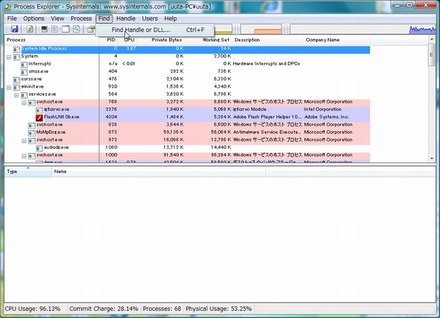440x318 pixels.
Task: Click the MsMpEng.exe process icon
Action: coord(32,133)
